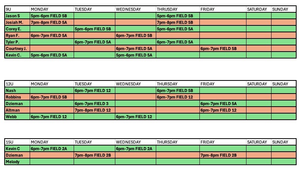Select the Tyler P. name cell
The image size is (302, 169).
click(17, 42)
